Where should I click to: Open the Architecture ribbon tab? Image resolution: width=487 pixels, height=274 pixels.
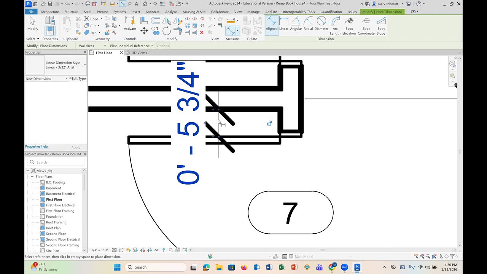tap(49, 12)
